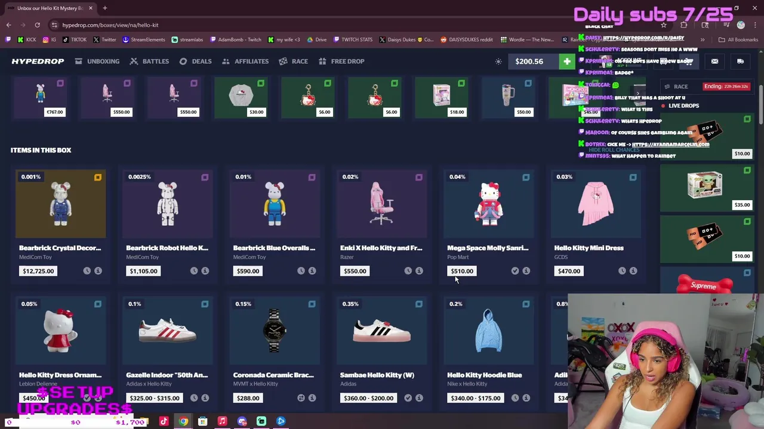The width and height of the screenshot is (764, 429).
Task: Open the messages envelope icon
Action: pyautogui.click(x=714, y=61)
